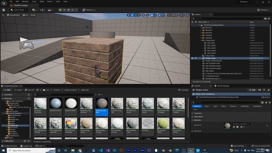
Task: Reset Element 0 material to default arrow
Action: pyautogui.click(x=267, y=126)
